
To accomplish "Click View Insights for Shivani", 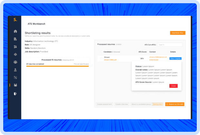I will 175,59.
